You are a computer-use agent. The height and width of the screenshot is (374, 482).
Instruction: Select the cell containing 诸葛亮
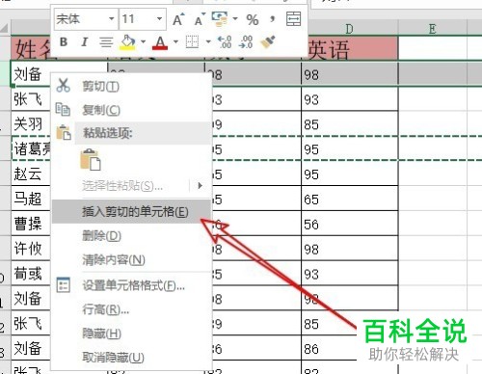(x=32, y=148)
